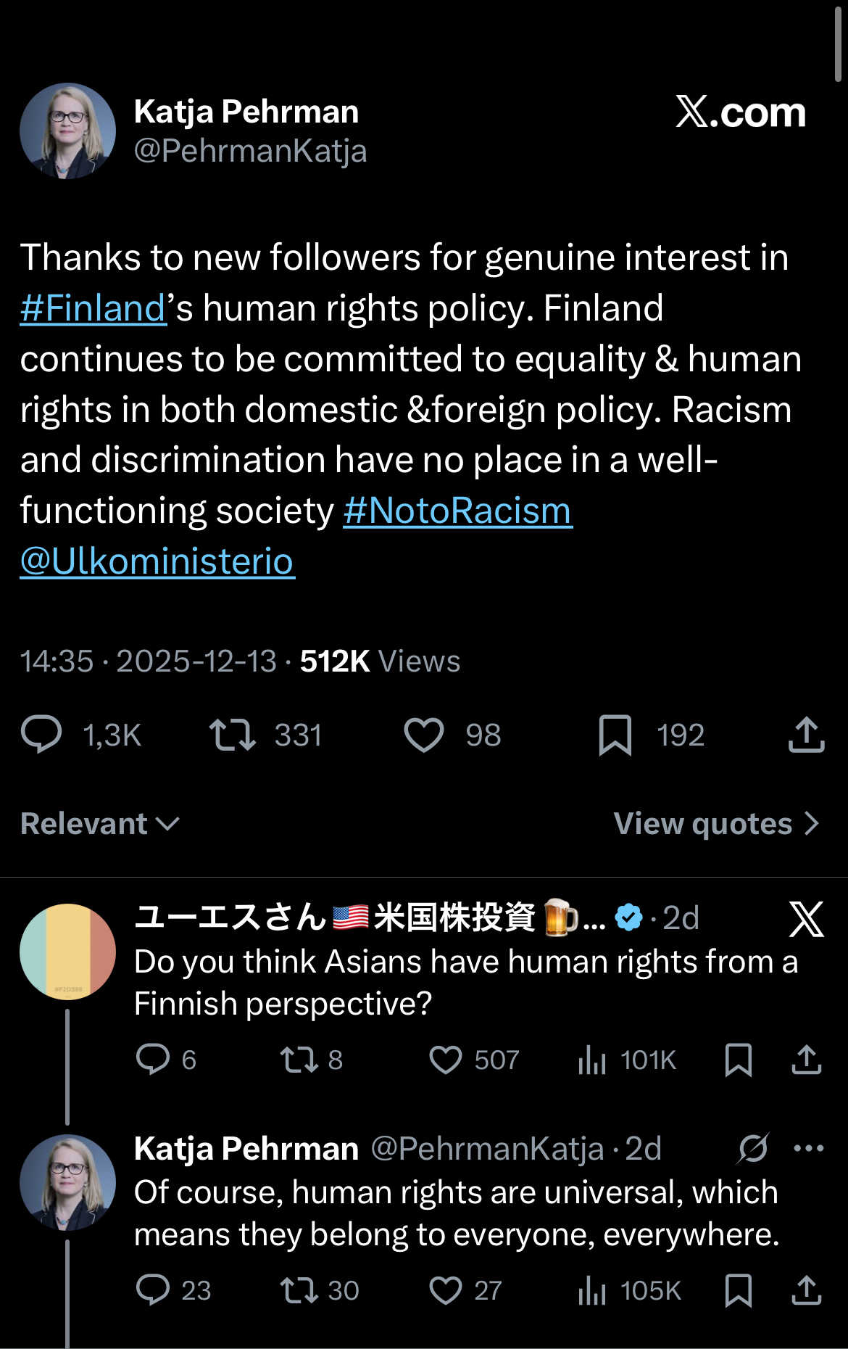Open the Relevant sort dropdown
848x1349 pixels.
point(100,824)
